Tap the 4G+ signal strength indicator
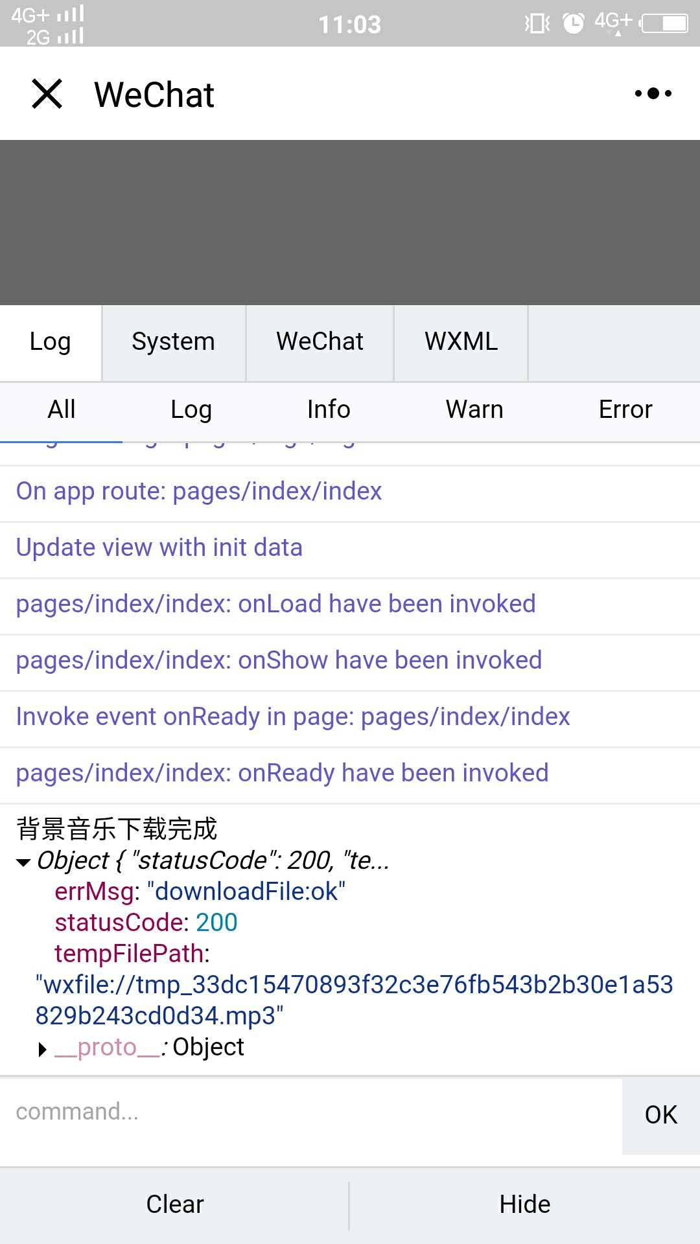The height and width of the screenshot is (1244, 700). [48, 14]
